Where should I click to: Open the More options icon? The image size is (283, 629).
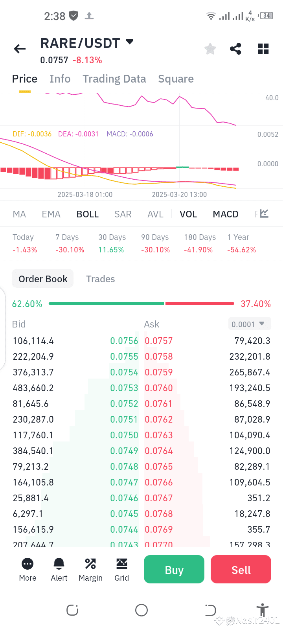[28, 570]
